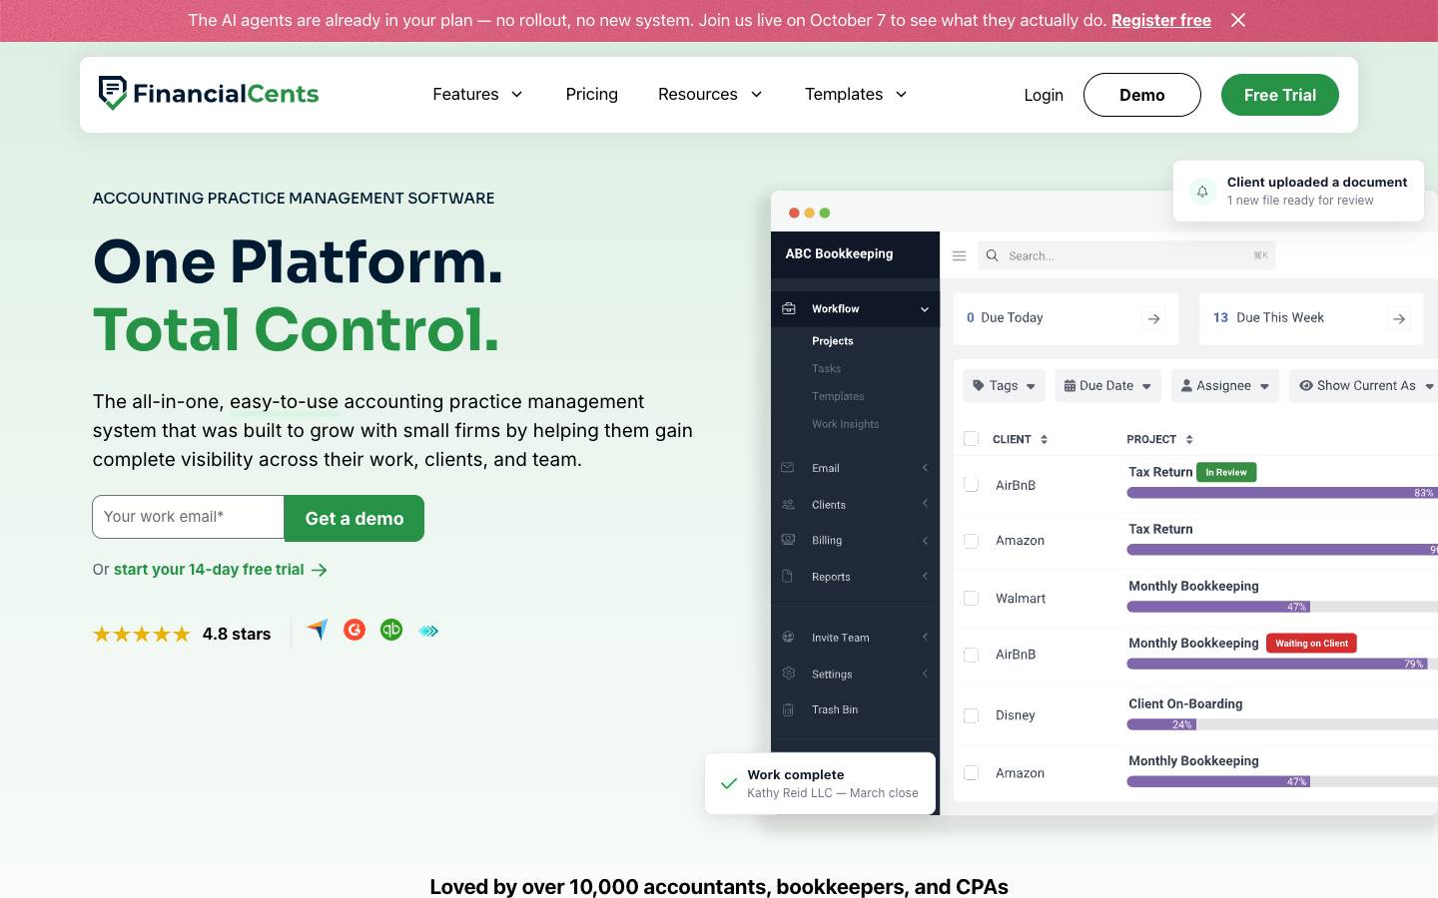The image size is (1438, 898).
Task: Dismiss the announcement banner with X
Action: [x=1238, y=20]
